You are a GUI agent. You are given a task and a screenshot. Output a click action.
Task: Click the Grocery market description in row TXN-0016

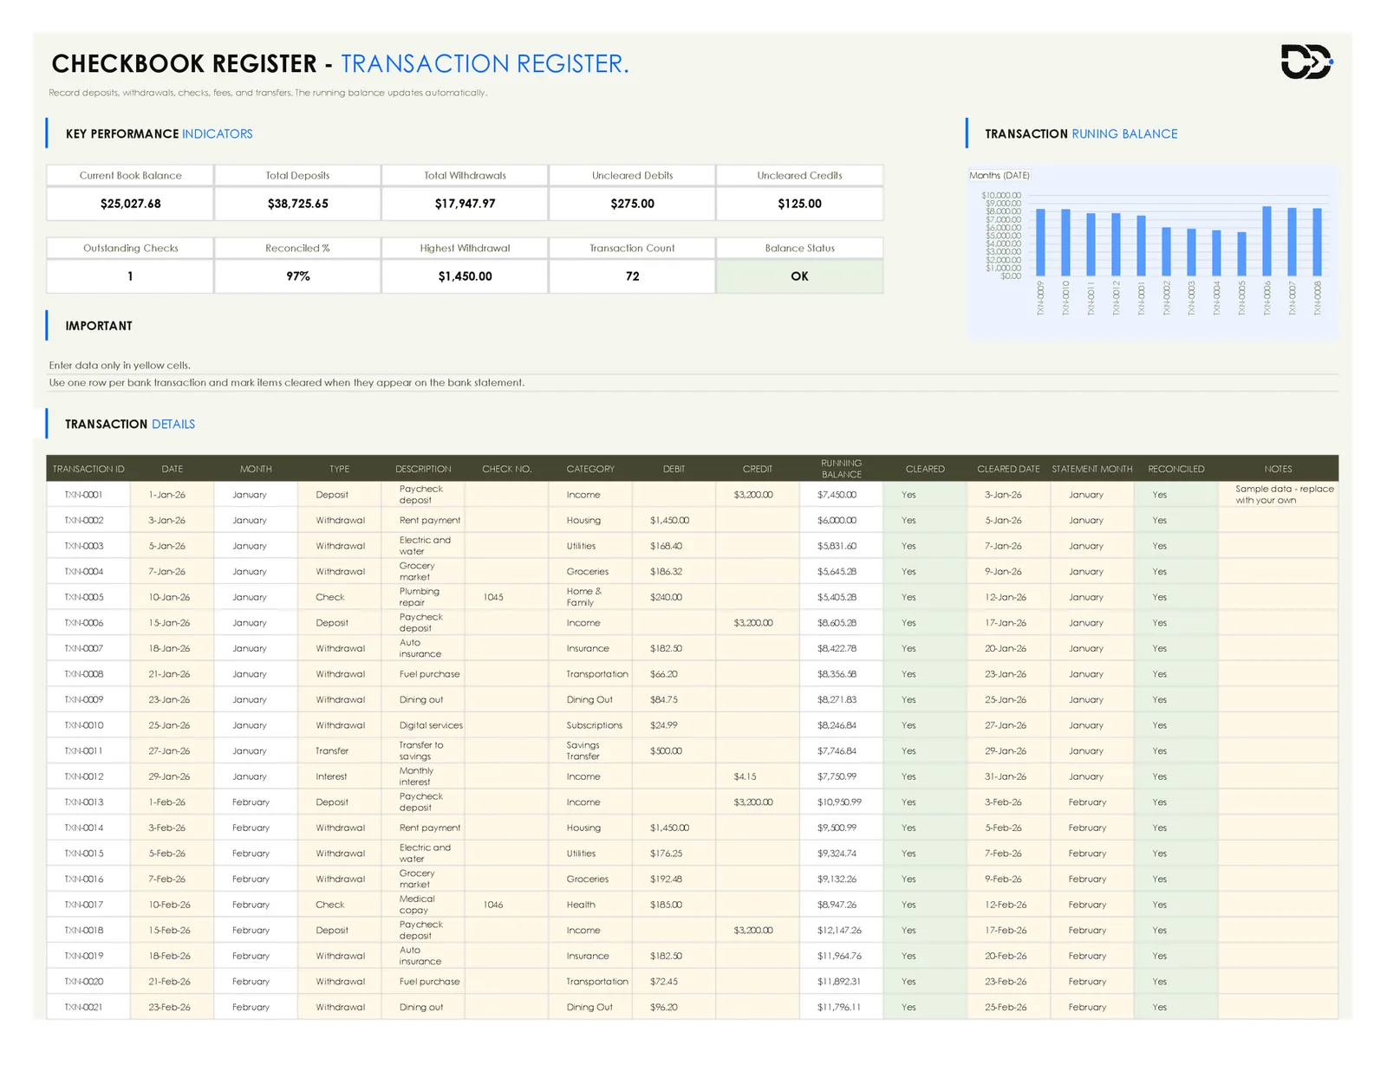(x=423, y=879)
